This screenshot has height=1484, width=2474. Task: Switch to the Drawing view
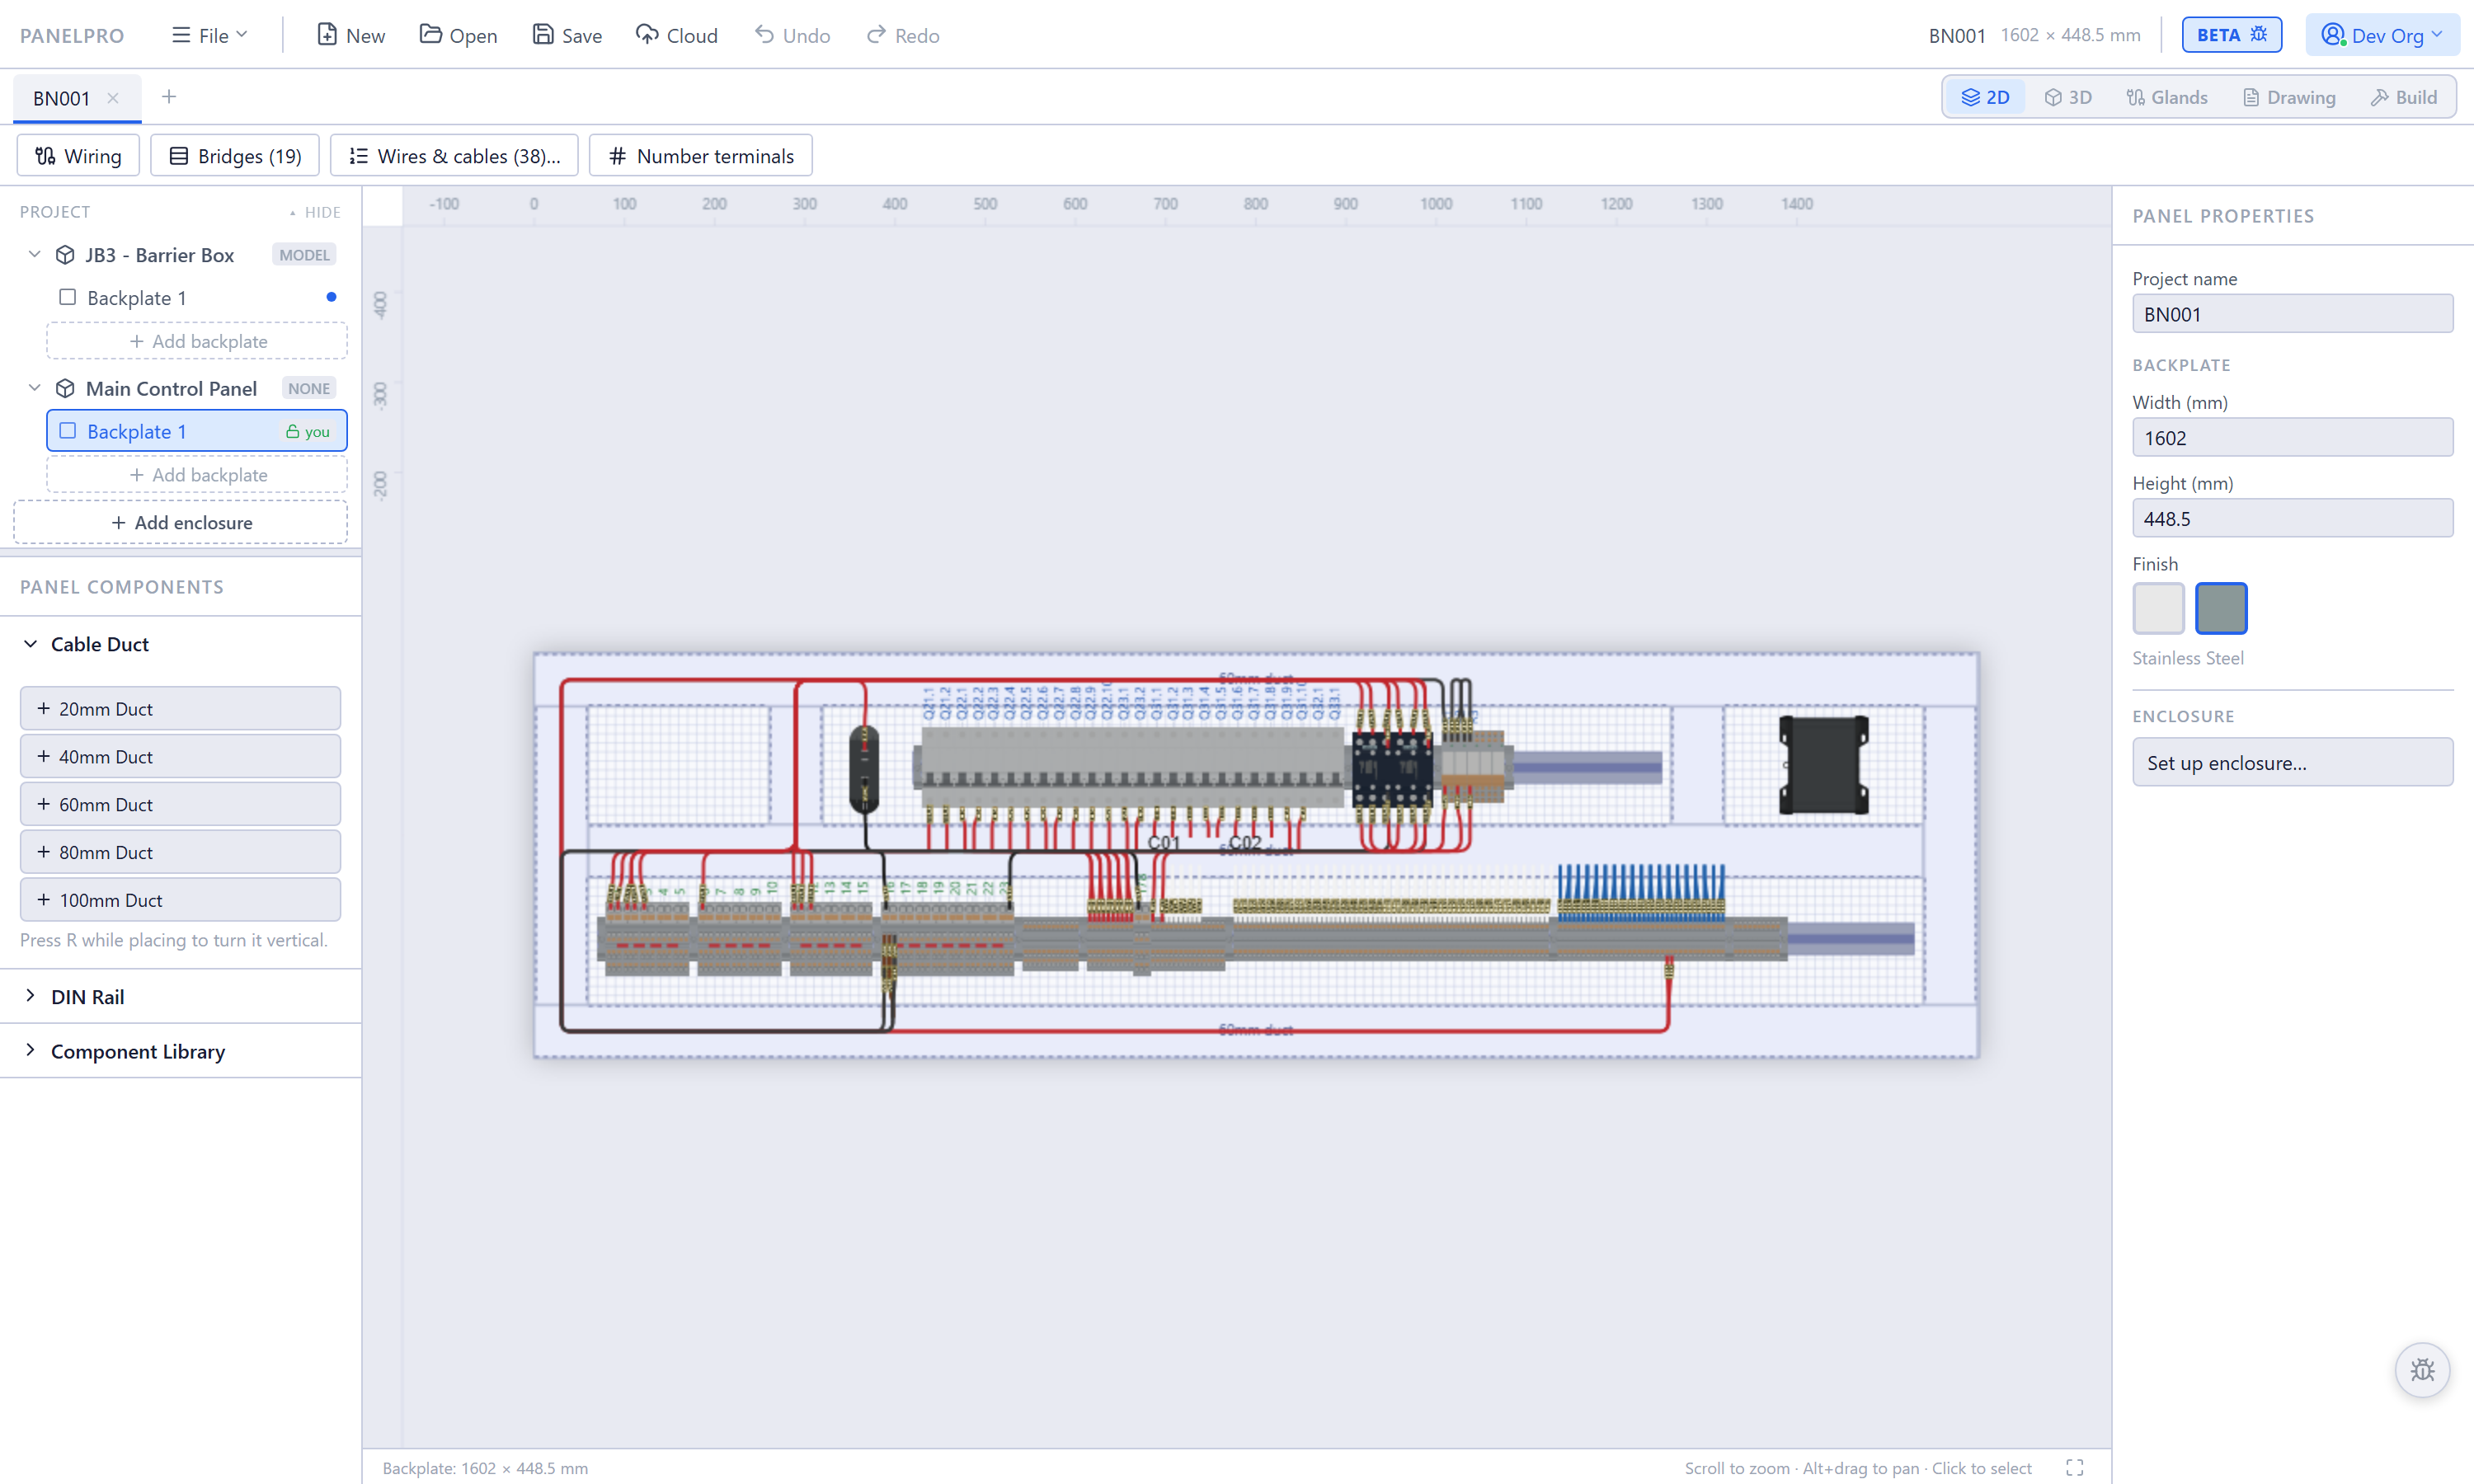tap(2289, 97)
